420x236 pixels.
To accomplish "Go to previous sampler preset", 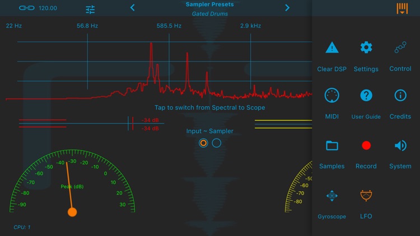I will click(x=132, y=7).
